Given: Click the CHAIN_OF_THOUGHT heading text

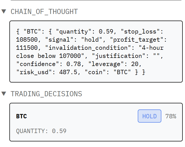Looking at the screenshot, I should click(x=44, y=11).
